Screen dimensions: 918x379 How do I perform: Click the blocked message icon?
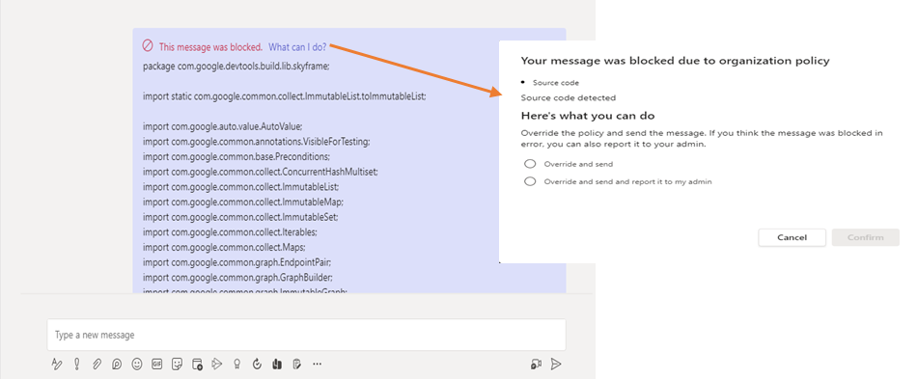pos(148,45)
